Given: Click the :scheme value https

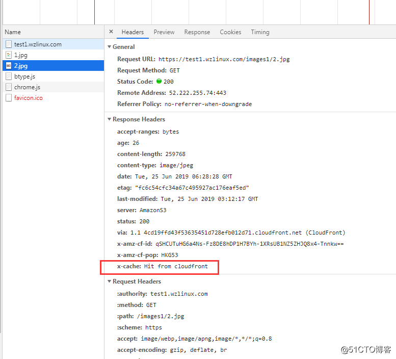Looking at the screenshot, I should click(x=153, y=327).
